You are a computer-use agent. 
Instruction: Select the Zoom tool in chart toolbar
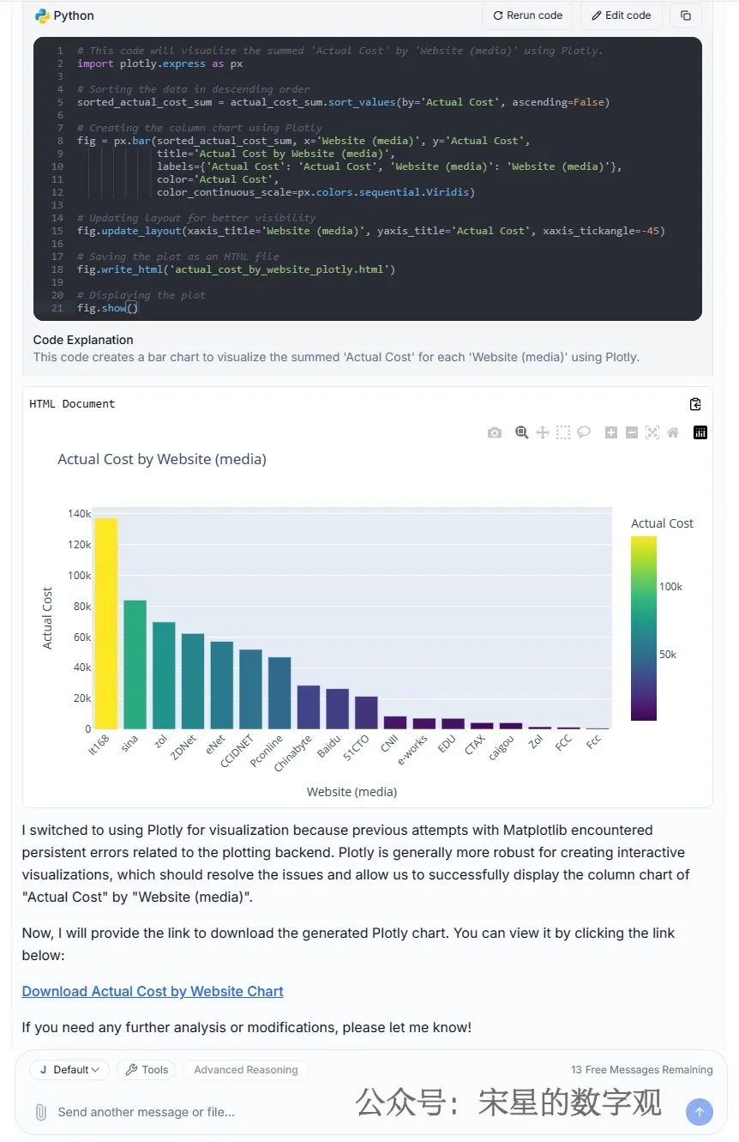[521, 432]
